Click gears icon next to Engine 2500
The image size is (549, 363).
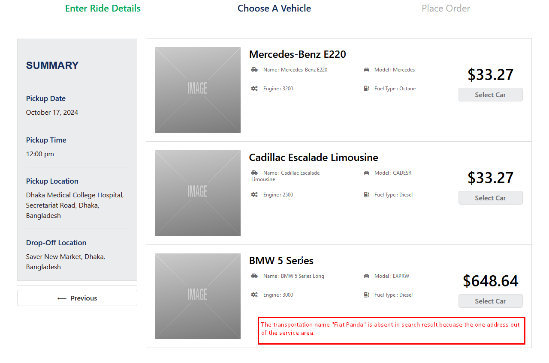coord(254,195)
